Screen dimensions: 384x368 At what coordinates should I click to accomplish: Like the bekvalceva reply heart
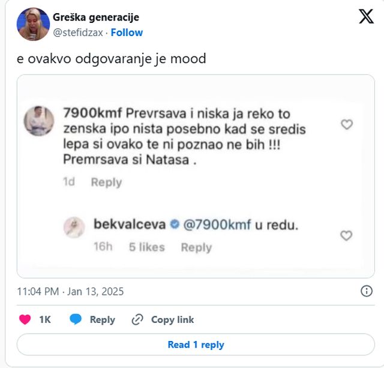(x=346, y=235)
